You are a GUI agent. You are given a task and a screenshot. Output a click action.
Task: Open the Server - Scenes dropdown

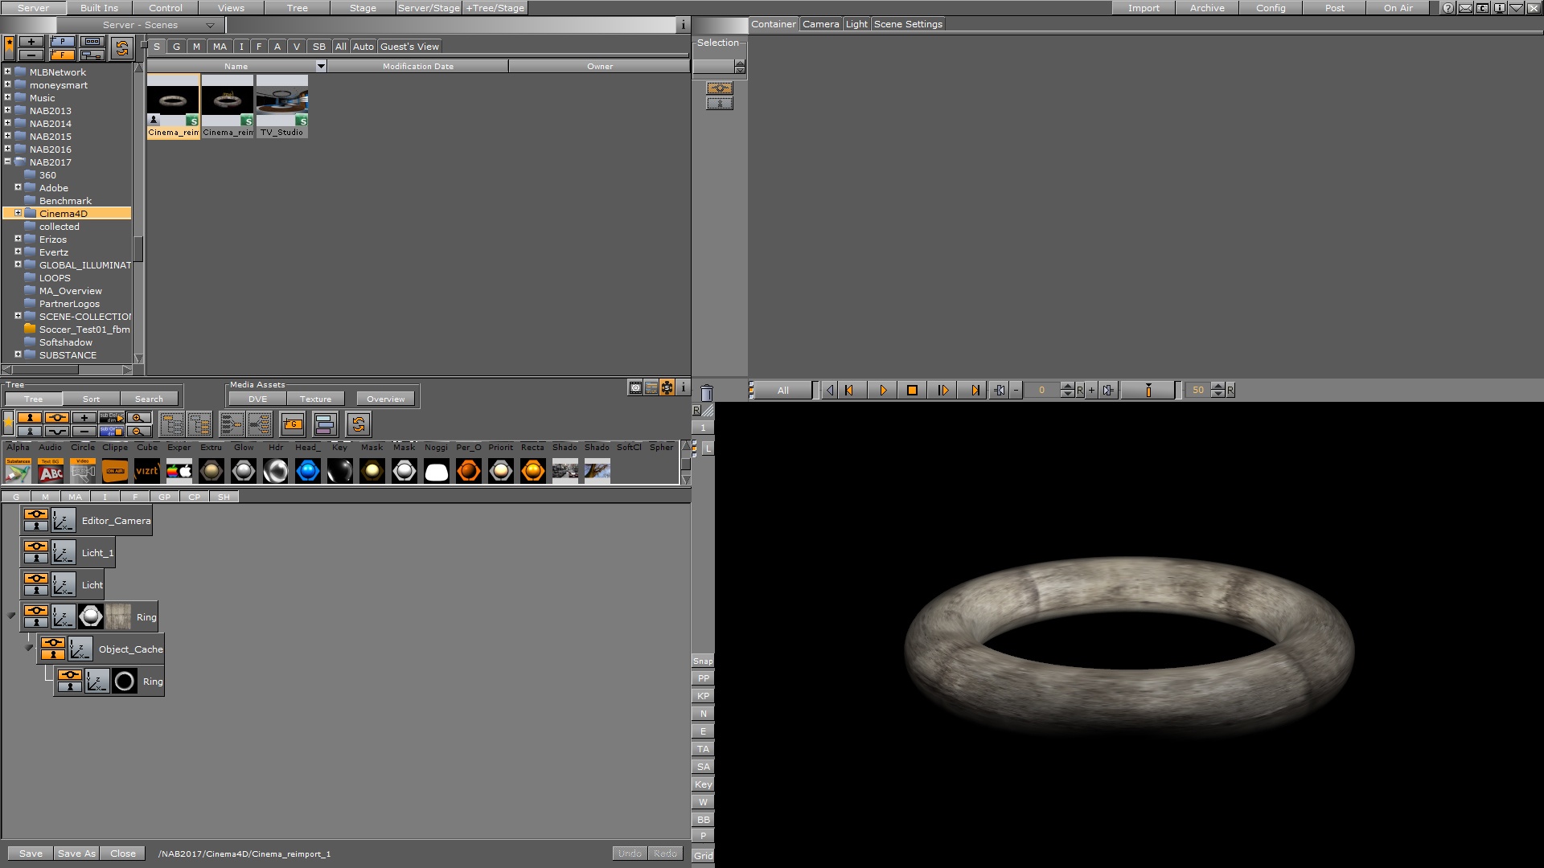click(141, 25)
